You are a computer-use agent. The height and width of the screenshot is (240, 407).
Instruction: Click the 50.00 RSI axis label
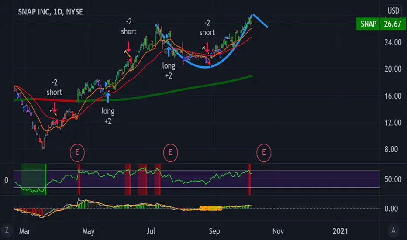[x=393, y=179]
